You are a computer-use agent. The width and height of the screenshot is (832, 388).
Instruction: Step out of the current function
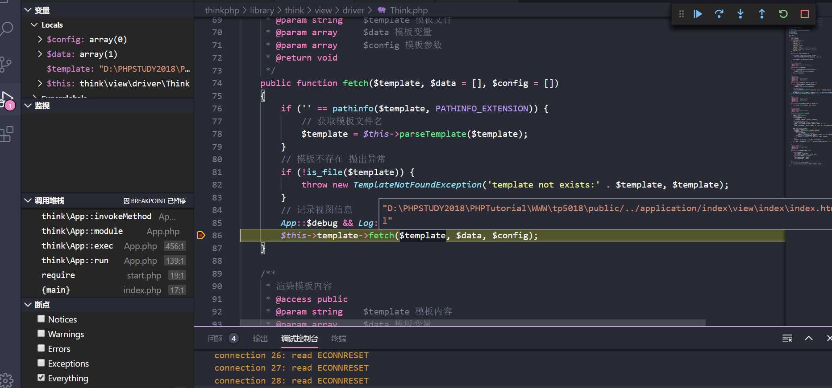(x=762, y=14)
